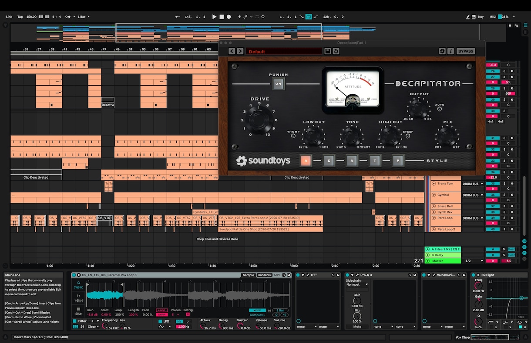Select style N in Decapitator
Image resolution: width=531 pixels, height=343 pixels.
pos(352,161)
